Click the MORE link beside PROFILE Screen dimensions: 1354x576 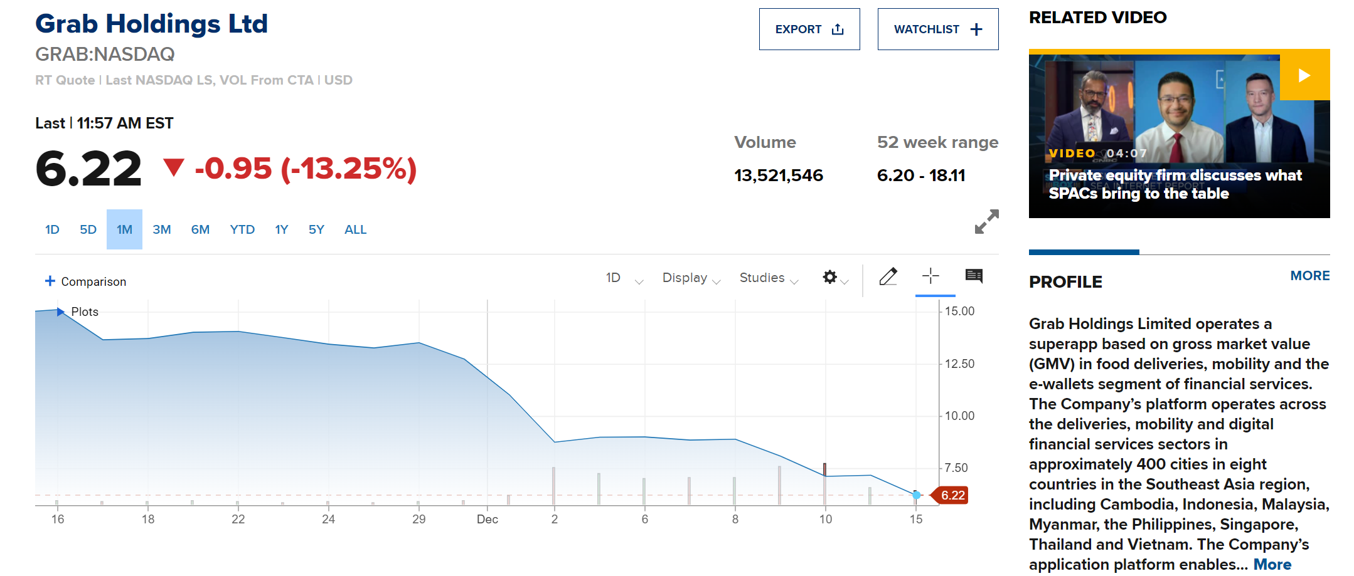point(1309,276)
